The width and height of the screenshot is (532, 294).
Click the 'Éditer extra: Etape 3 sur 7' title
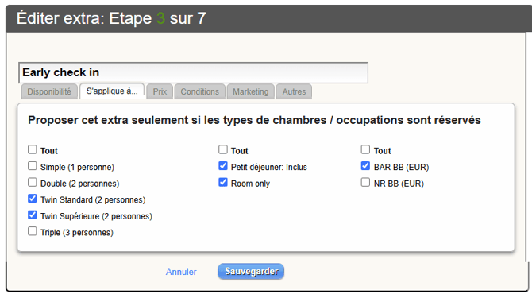tap(111, 18)
